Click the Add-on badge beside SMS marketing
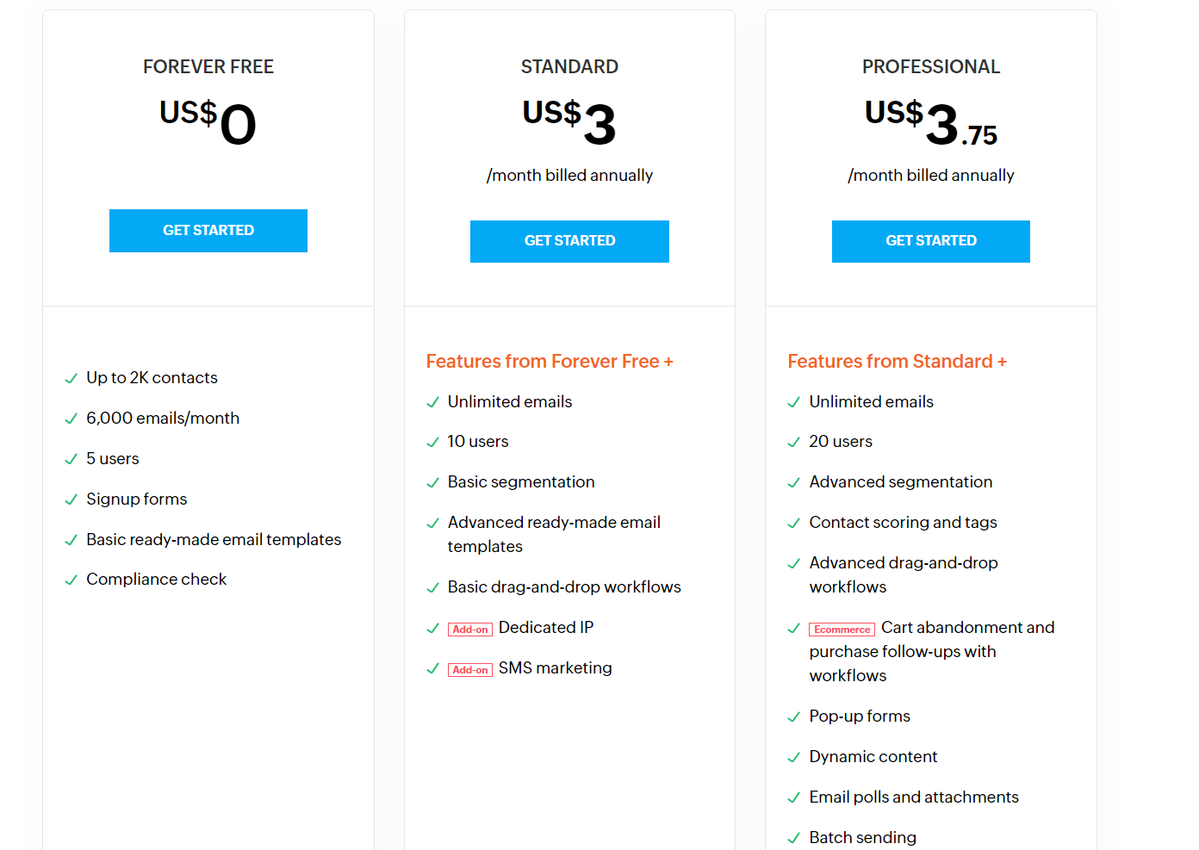1199x850 pixels. tap(470, 670)
